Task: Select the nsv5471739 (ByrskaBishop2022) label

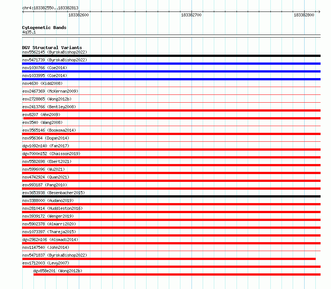Action: 55,60
